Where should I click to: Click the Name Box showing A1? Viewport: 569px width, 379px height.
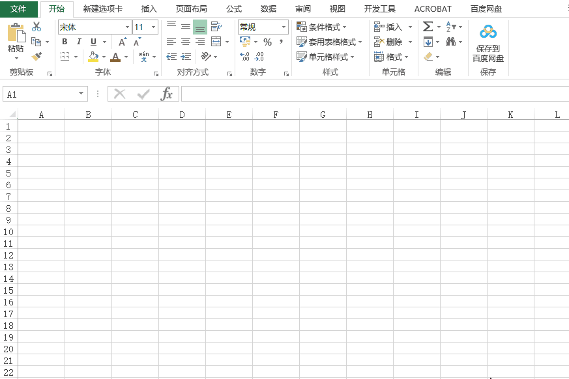tap(39, 94)
